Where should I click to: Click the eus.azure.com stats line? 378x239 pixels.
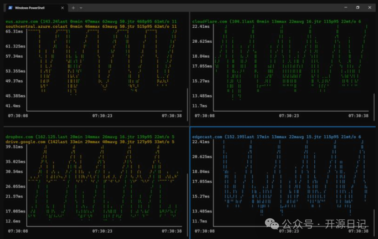91,21
